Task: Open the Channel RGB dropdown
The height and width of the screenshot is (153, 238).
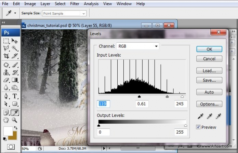Action: [x=138, y=46]
